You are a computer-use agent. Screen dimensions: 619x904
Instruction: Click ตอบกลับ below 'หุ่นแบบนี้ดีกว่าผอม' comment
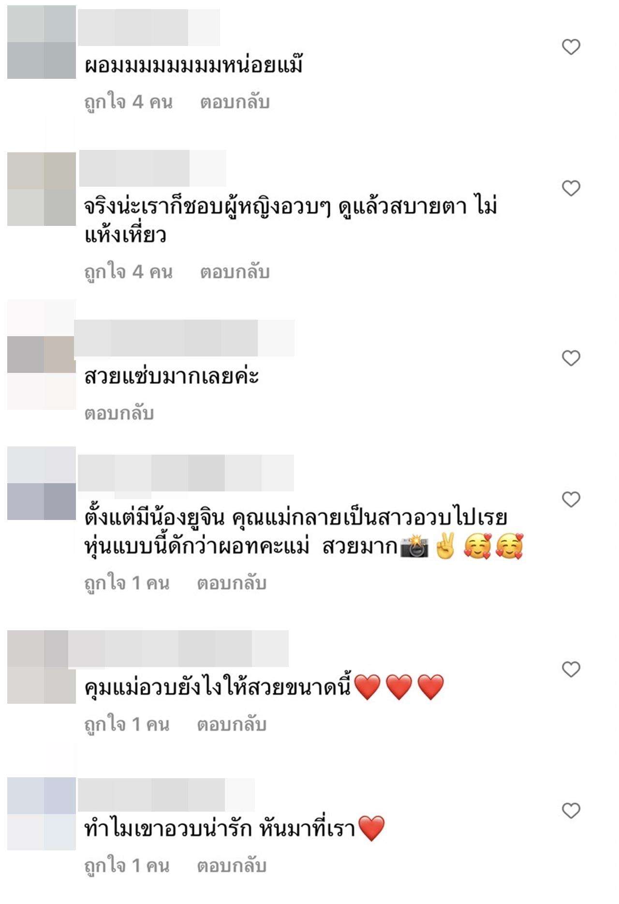pyautogui.click(x=232, y=583)
